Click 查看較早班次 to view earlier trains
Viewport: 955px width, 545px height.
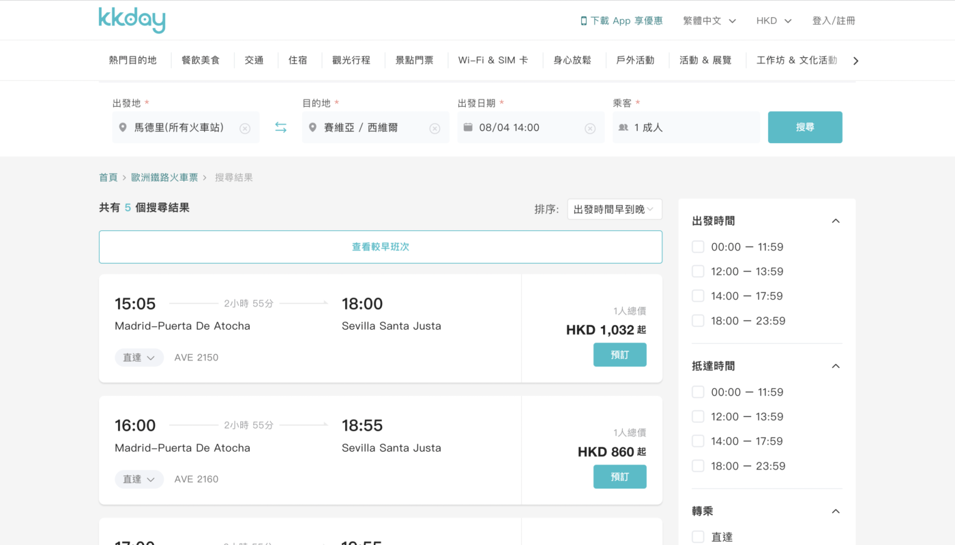pyautogui.click(x=380, y=247)
